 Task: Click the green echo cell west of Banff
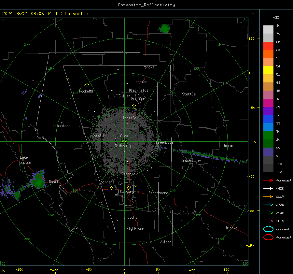coord(38,180)
